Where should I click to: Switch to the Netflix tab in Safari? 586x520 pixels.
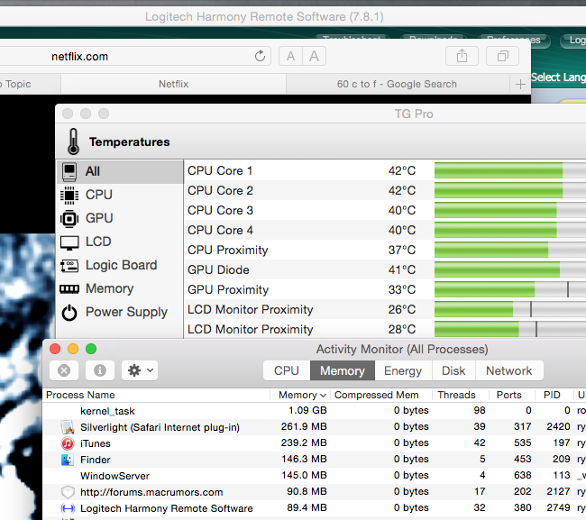click(x=173, y=84)
